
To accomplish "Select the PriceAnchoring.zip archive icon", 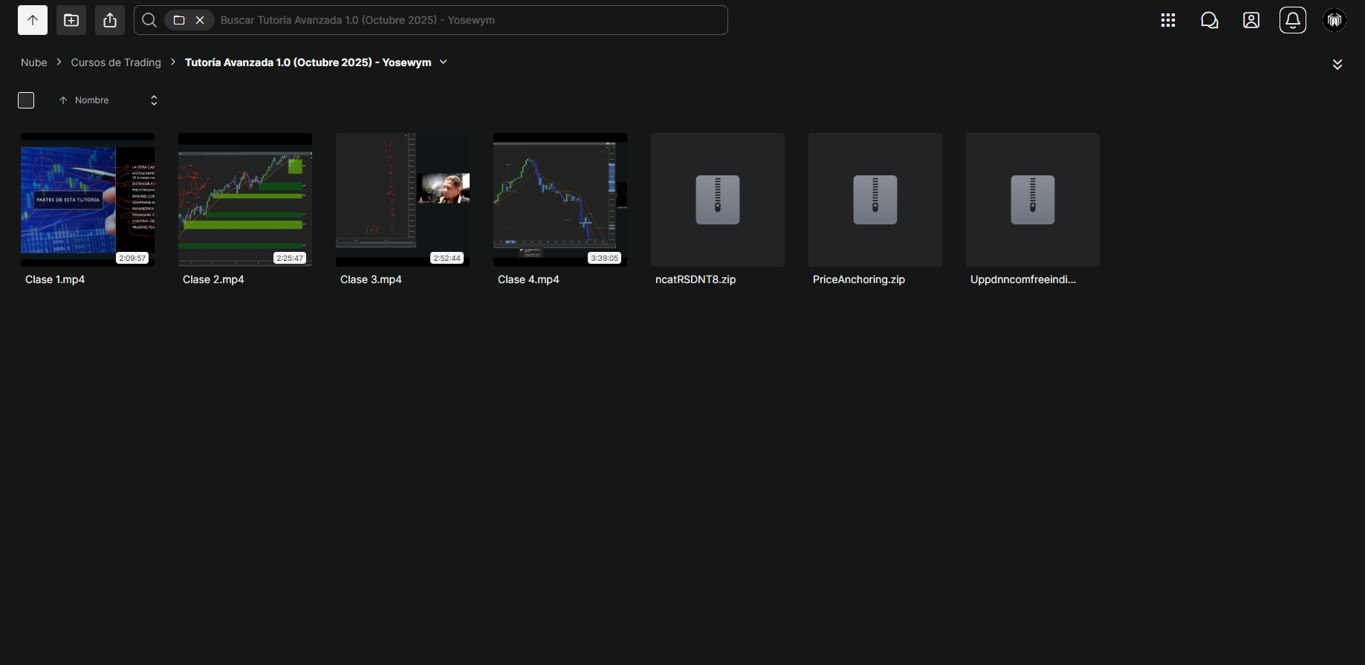I will tap(875, 200).
